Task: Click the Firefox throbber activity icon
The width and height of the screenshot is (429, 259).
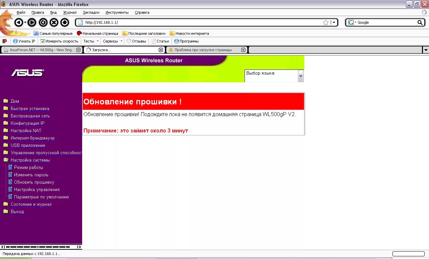Action: (x=425, y=12)
